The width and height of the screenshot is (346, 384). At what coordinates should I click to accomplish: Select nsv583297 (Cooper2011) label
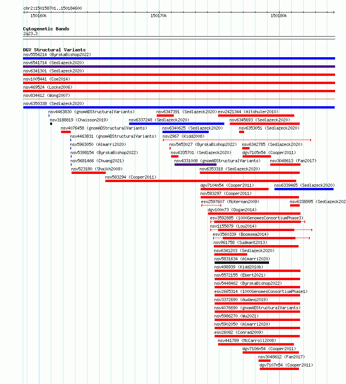click(x=226, y=193)
